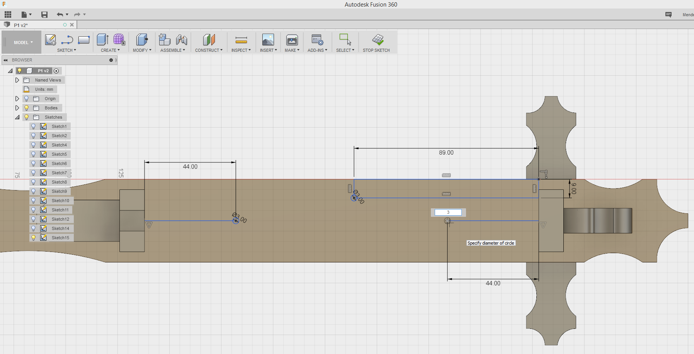Image resolution: width=694 pixels, height=354 pixels.
Task: Toggle Origin folder visibility bulb
Action: coord(27,99)
